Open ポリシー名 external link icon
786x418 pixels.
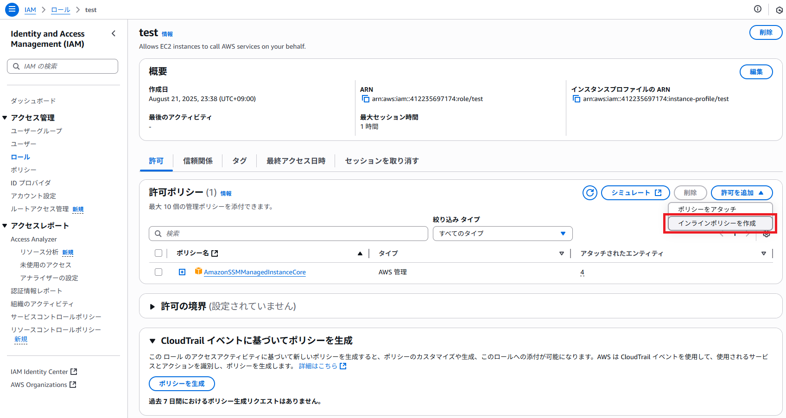coord(214,253)
